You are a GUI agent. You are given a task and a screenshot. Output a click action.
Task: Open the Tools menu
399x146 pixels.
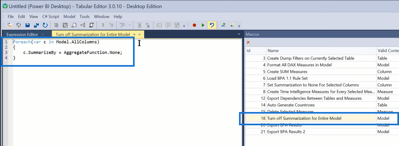coord(85,17)
